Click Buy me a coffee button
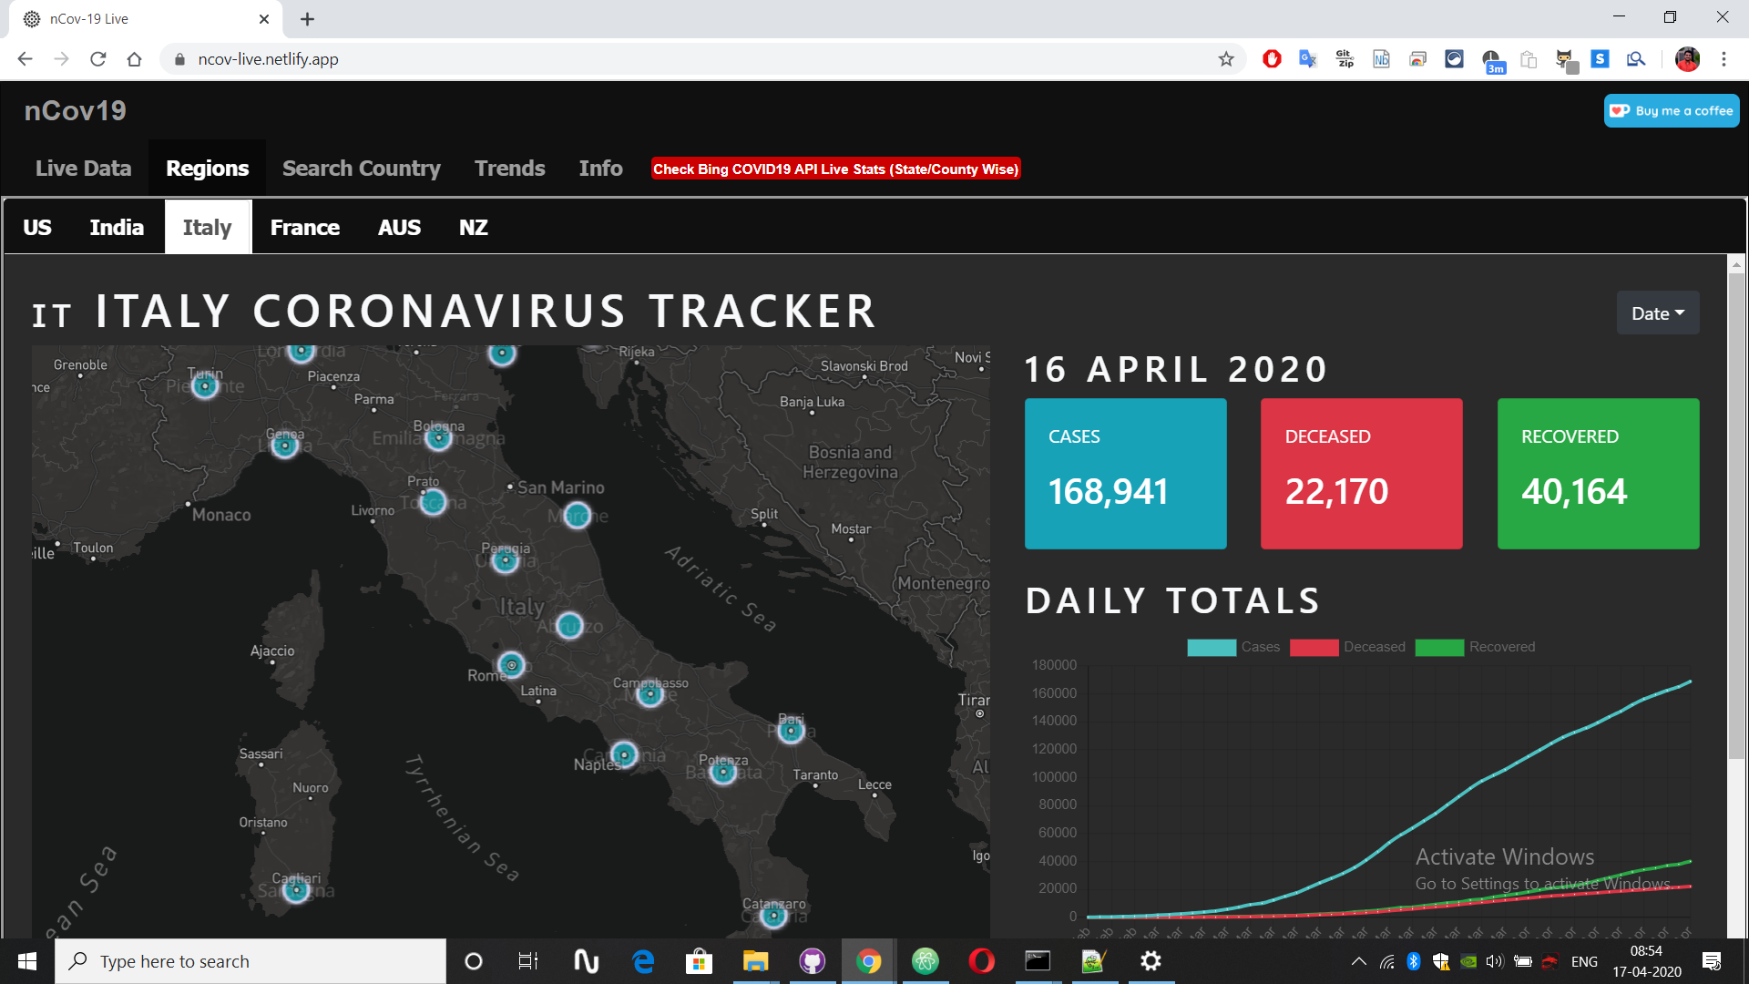This screenshot has width=1749, height=984. coord(1672,111)
